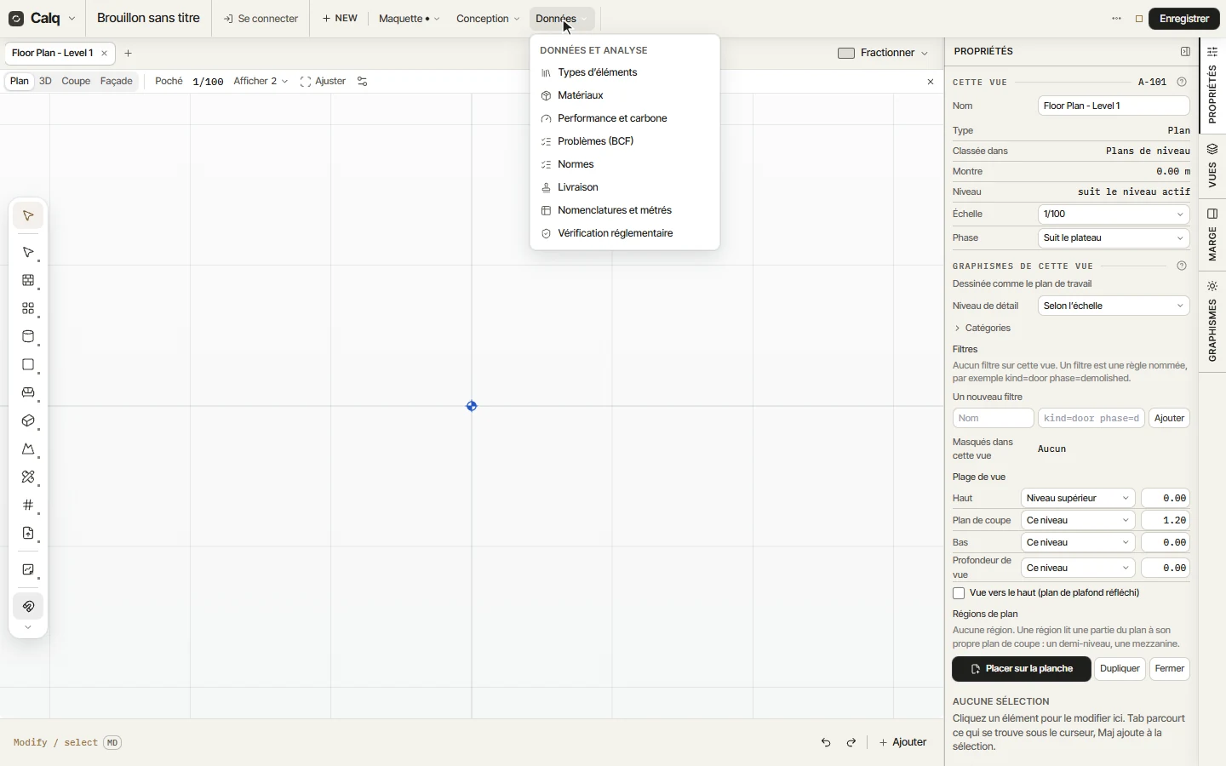Choose the cylinder column tool
This screenshot has height=766, width=1226.
(x=28, y=337)
